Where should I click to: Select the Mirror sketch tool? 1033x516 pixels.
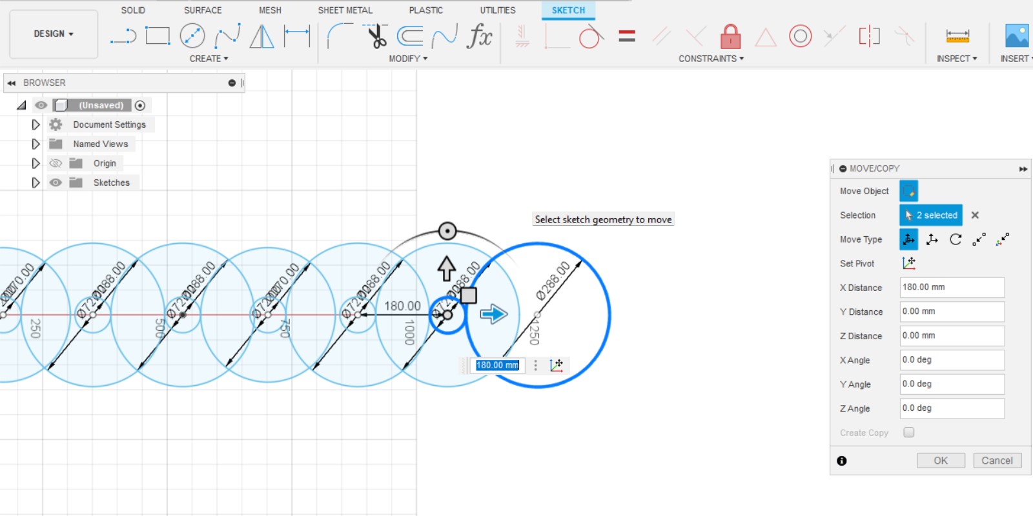261,36
